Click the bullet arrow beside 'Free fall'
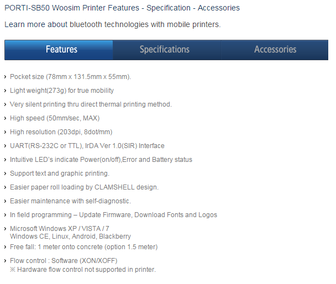The image size is (336, 284). coord(6,247)
